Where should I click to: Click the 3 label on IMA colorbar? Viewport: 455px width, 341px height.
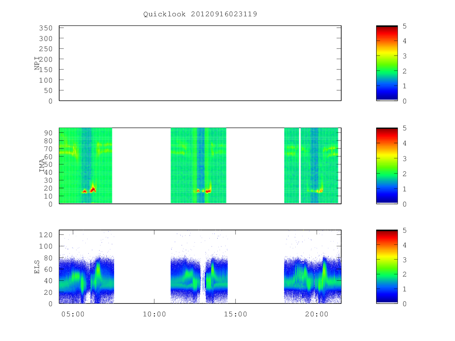coord(405,158)
